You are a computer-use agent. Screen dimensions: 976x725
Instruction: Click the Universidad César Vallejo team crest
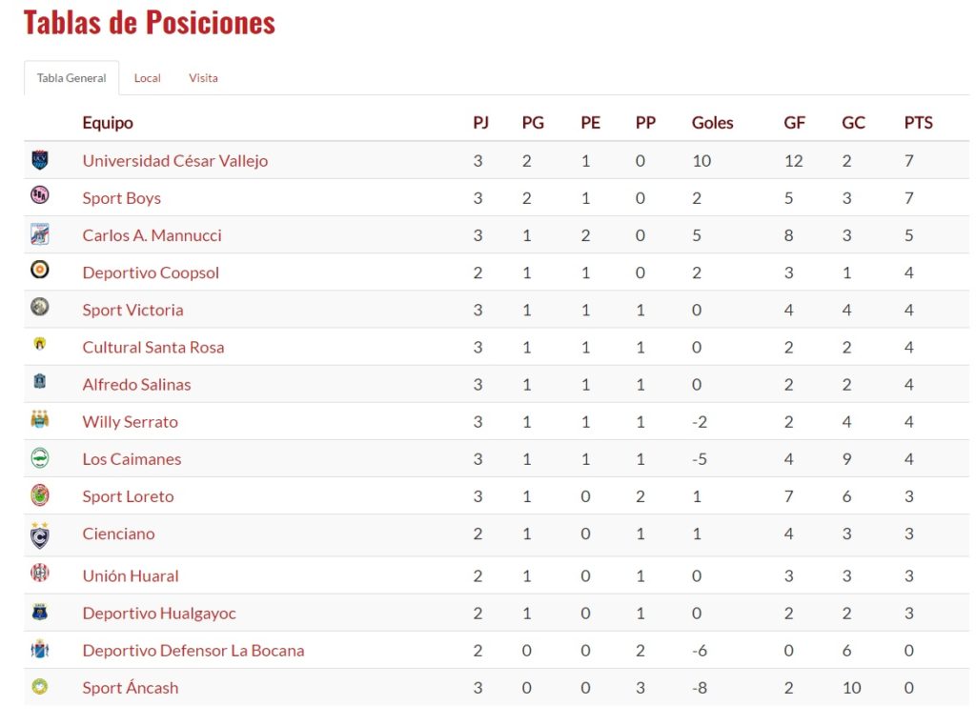coord(40,160)
